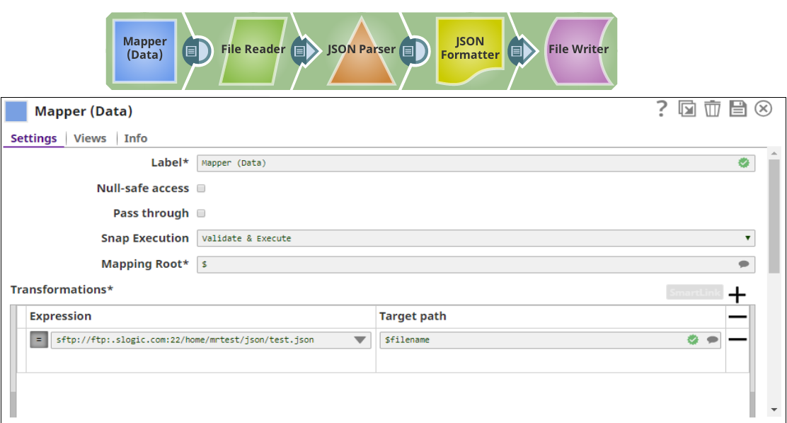Click the SmartLink button
Viewport: 787px width, 423px height.
point(694,293)
